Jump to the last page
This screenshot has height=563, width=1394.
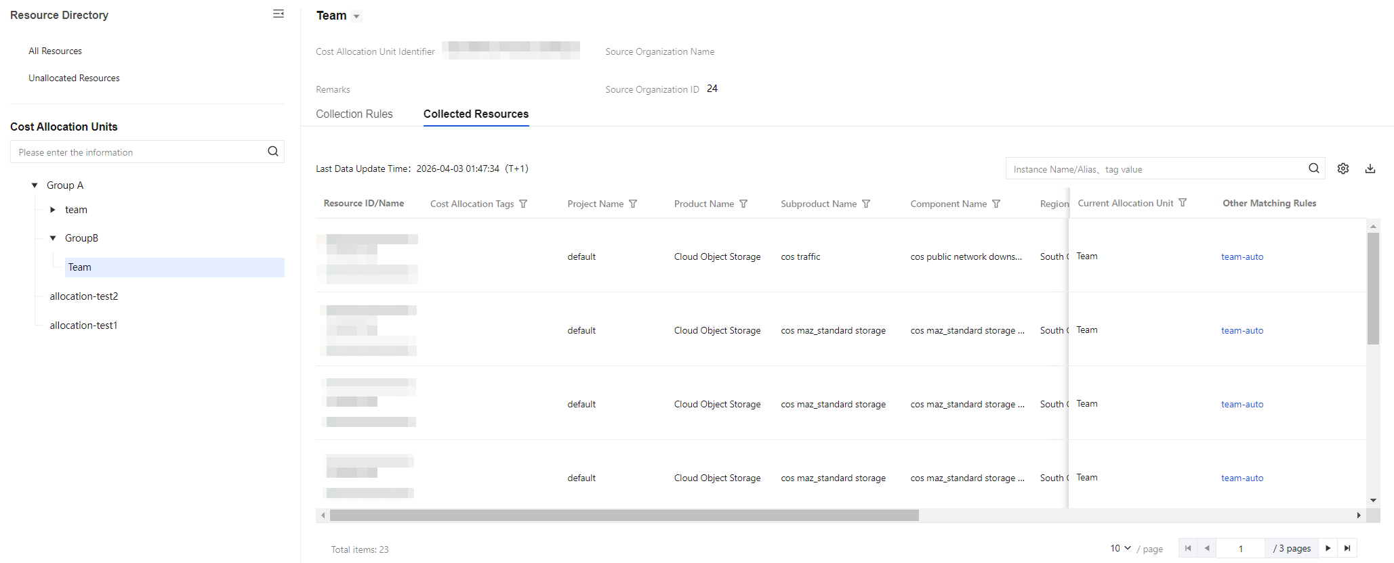click(x=1347, y=548)
